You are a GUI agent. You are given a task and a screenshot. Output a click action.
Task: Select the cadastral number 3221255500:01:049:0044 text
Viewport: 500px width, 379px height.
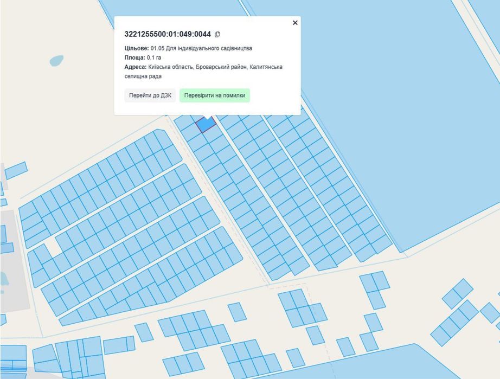click(168, 35)
